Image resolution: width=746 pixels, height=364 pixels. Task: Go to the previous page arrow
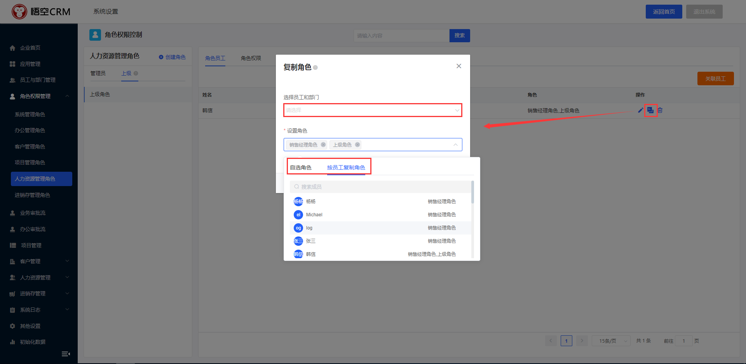pyautogui.click(x=551, y=341)
